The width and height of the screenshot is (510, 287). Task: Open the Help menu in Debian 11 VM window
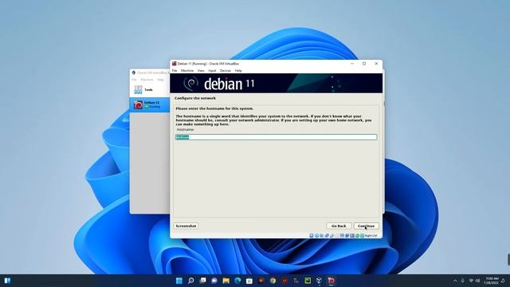[x=238, y=71]
